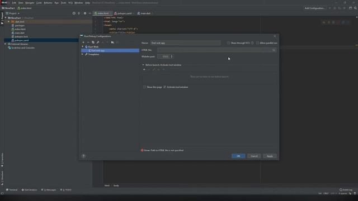Expand Templates node in configurations tree
This screenshot has height=201, width=358.
click(x=83, y=54)
